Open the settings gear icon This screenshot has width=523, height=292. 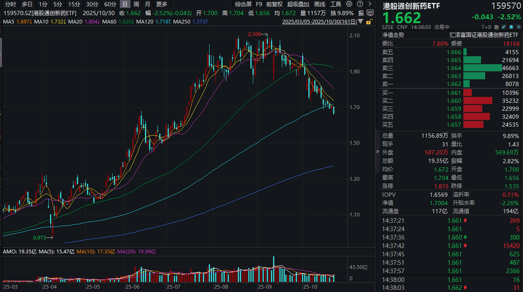click(x=349, y=4)
